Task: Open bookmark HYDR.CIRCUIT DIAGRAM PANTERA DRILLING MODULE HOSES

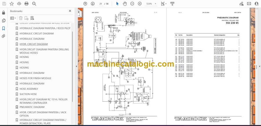Action: (x=44, y=51)
